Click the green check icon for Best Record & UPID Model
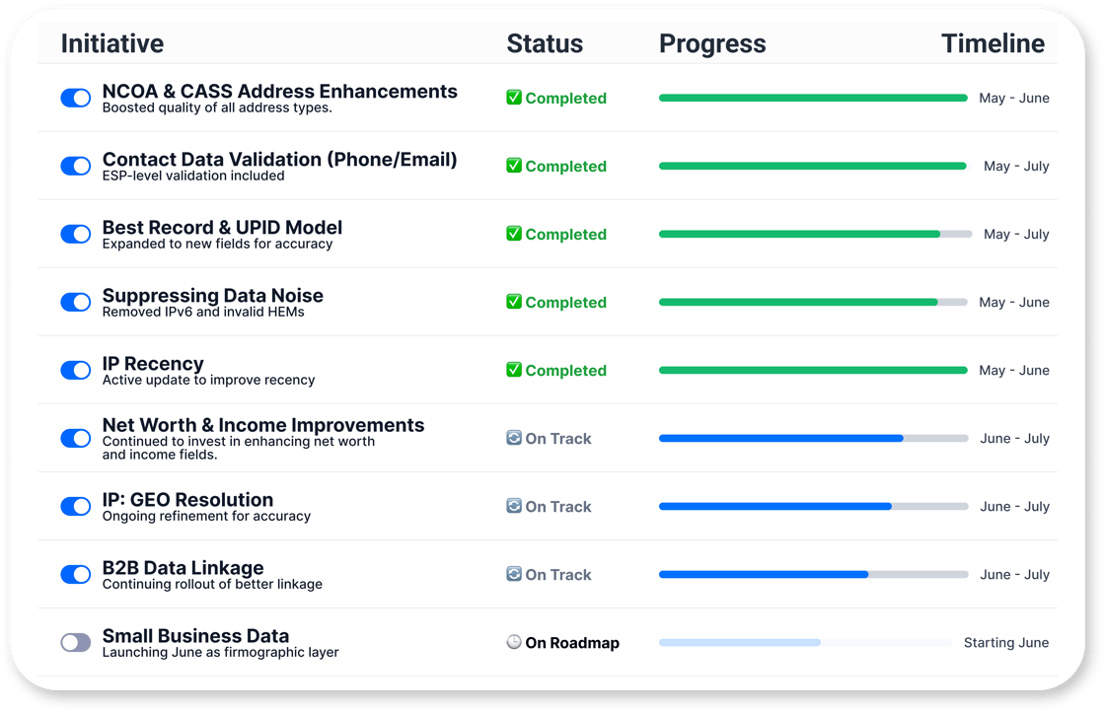The width and height of the screenshot is (1105, 712). pos(514,234)
